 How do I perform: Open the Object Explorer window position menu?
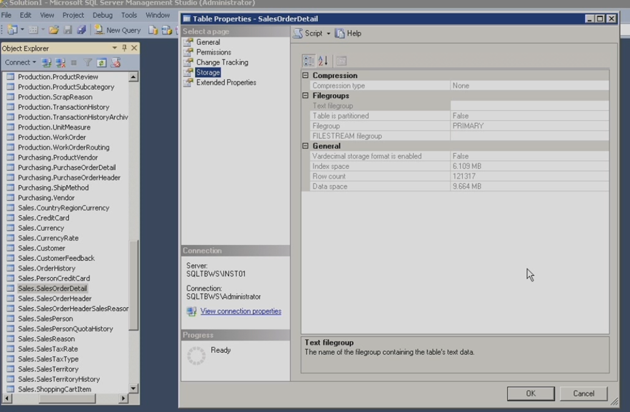point(114,48)
